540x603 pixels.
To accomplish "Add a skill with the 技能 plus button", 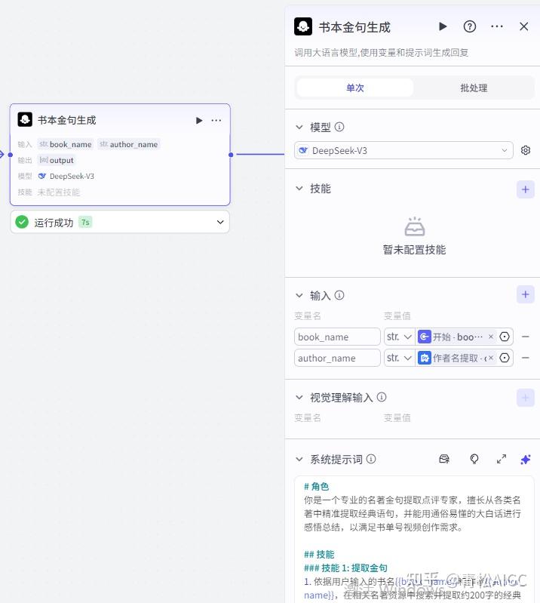I will tap(526, 189).
